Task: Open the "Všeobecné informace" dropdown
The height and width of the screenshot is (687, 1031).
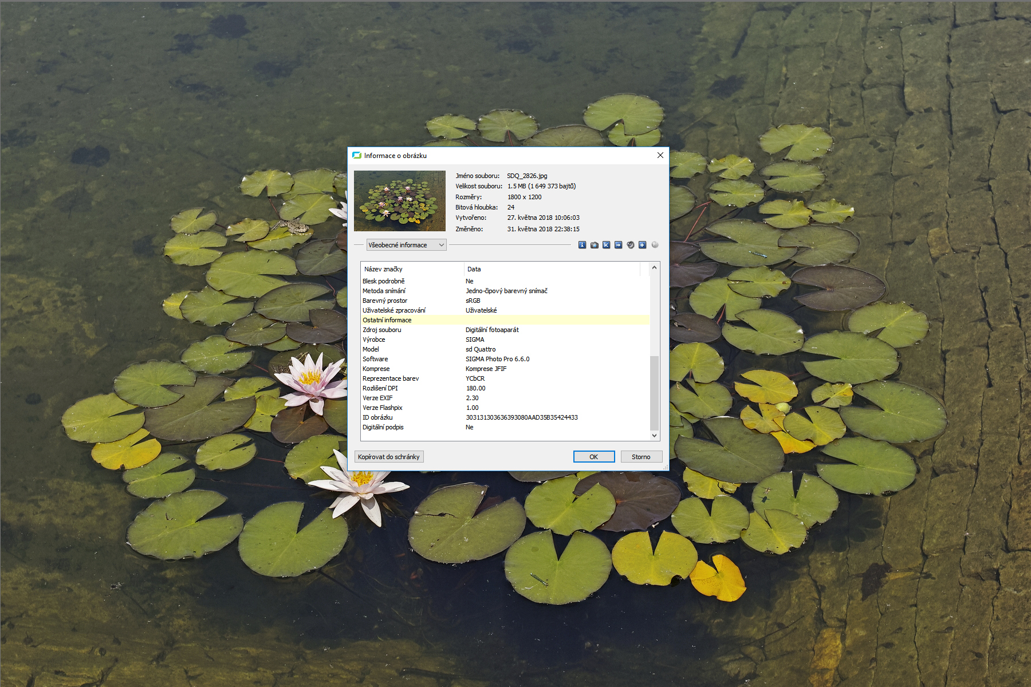Action: 406,245
